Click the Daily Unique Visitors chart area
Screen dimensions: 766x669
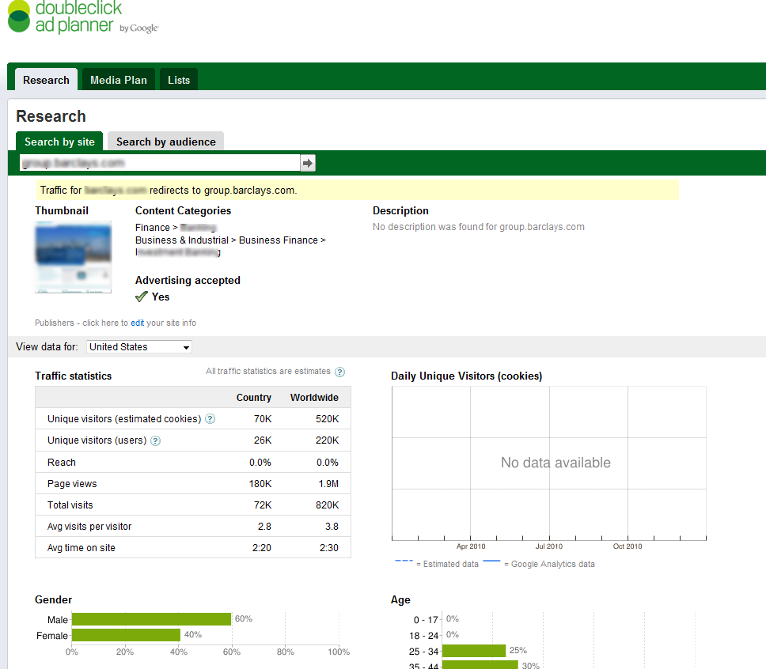(x=548, y=463)
